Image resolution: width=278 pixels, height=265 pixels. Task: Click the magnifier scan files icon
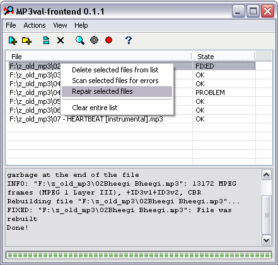click(x=80, y=40)
